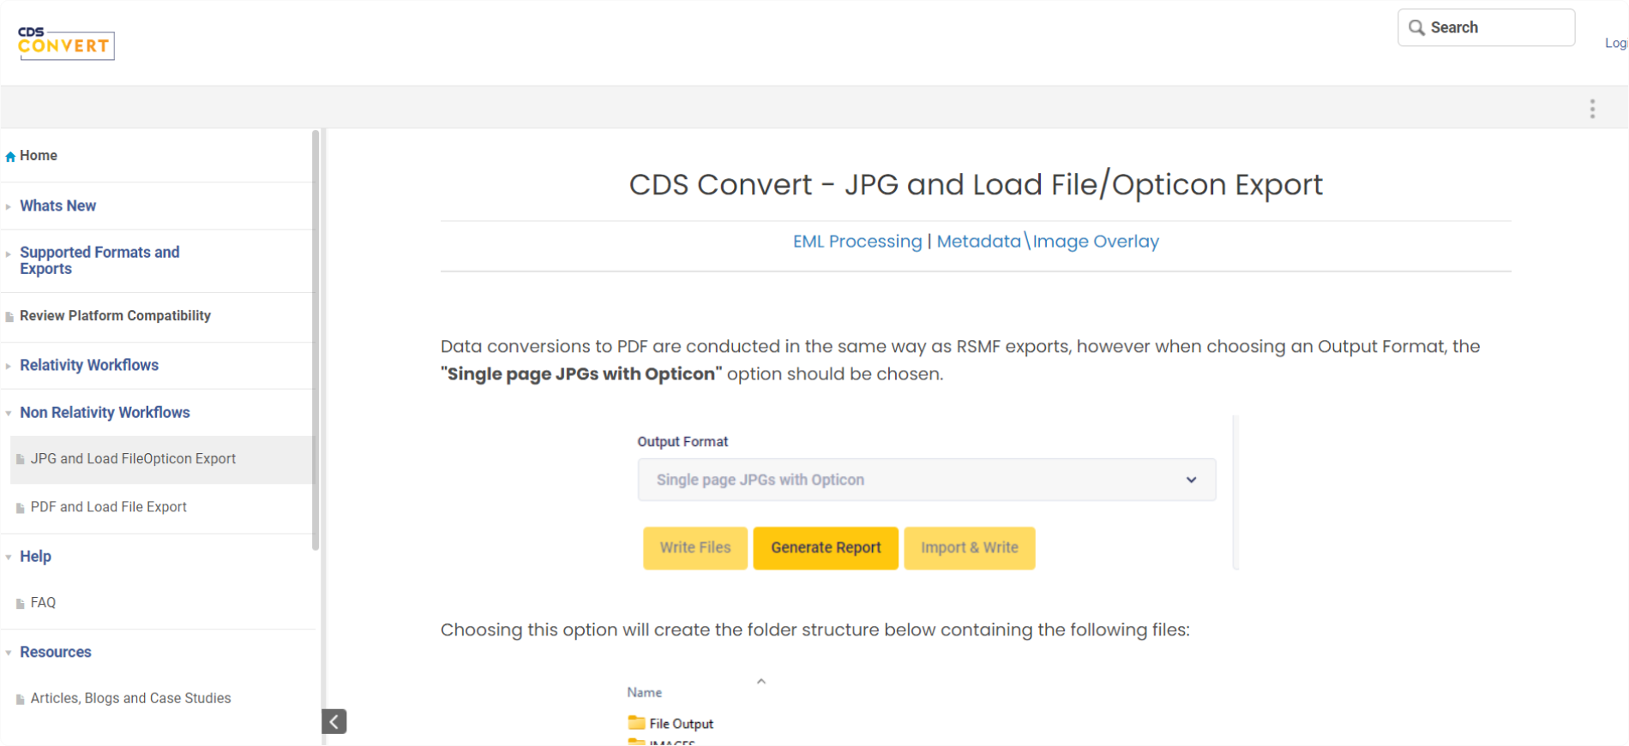Click the Name column sort arrow

(760, 682)
